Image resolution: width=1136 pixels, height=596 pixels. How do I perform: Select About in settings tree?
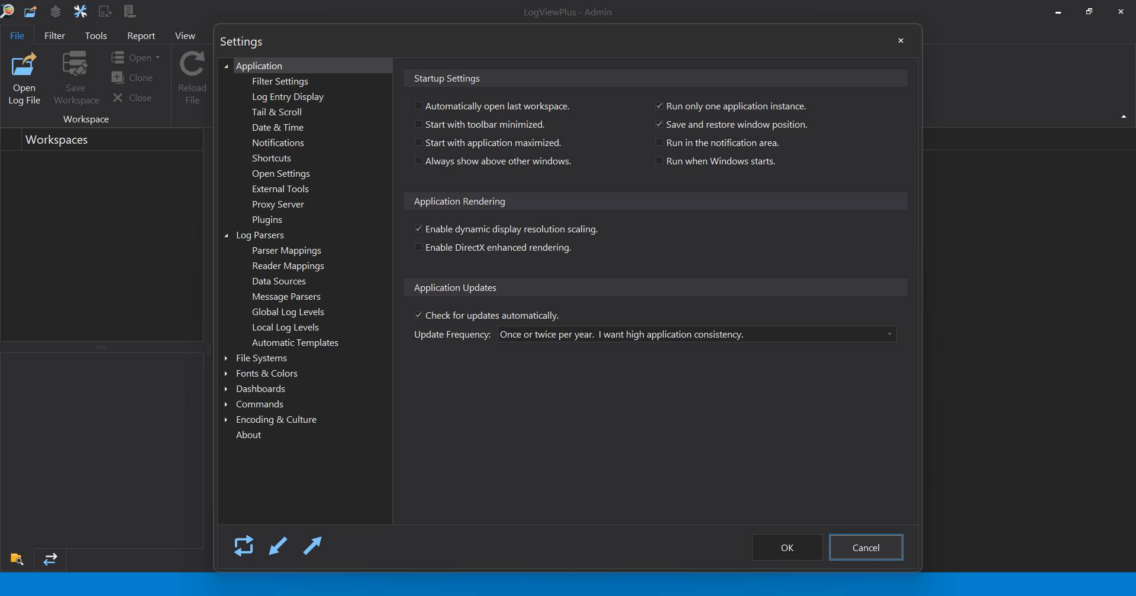point(248,435)
